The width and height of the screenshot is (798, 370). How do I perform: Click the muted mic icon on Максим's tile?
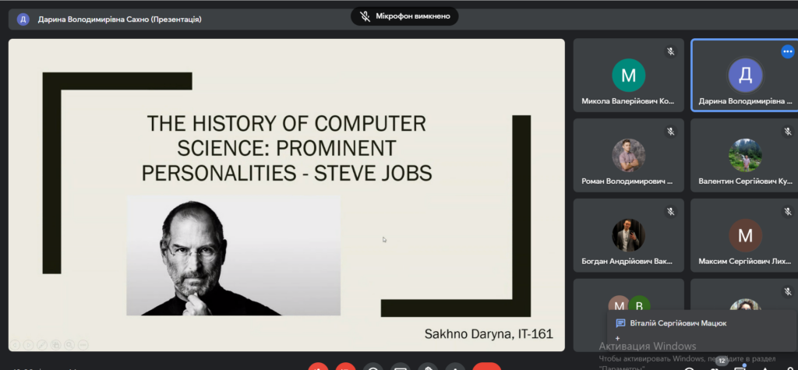[x=788, y=212]
